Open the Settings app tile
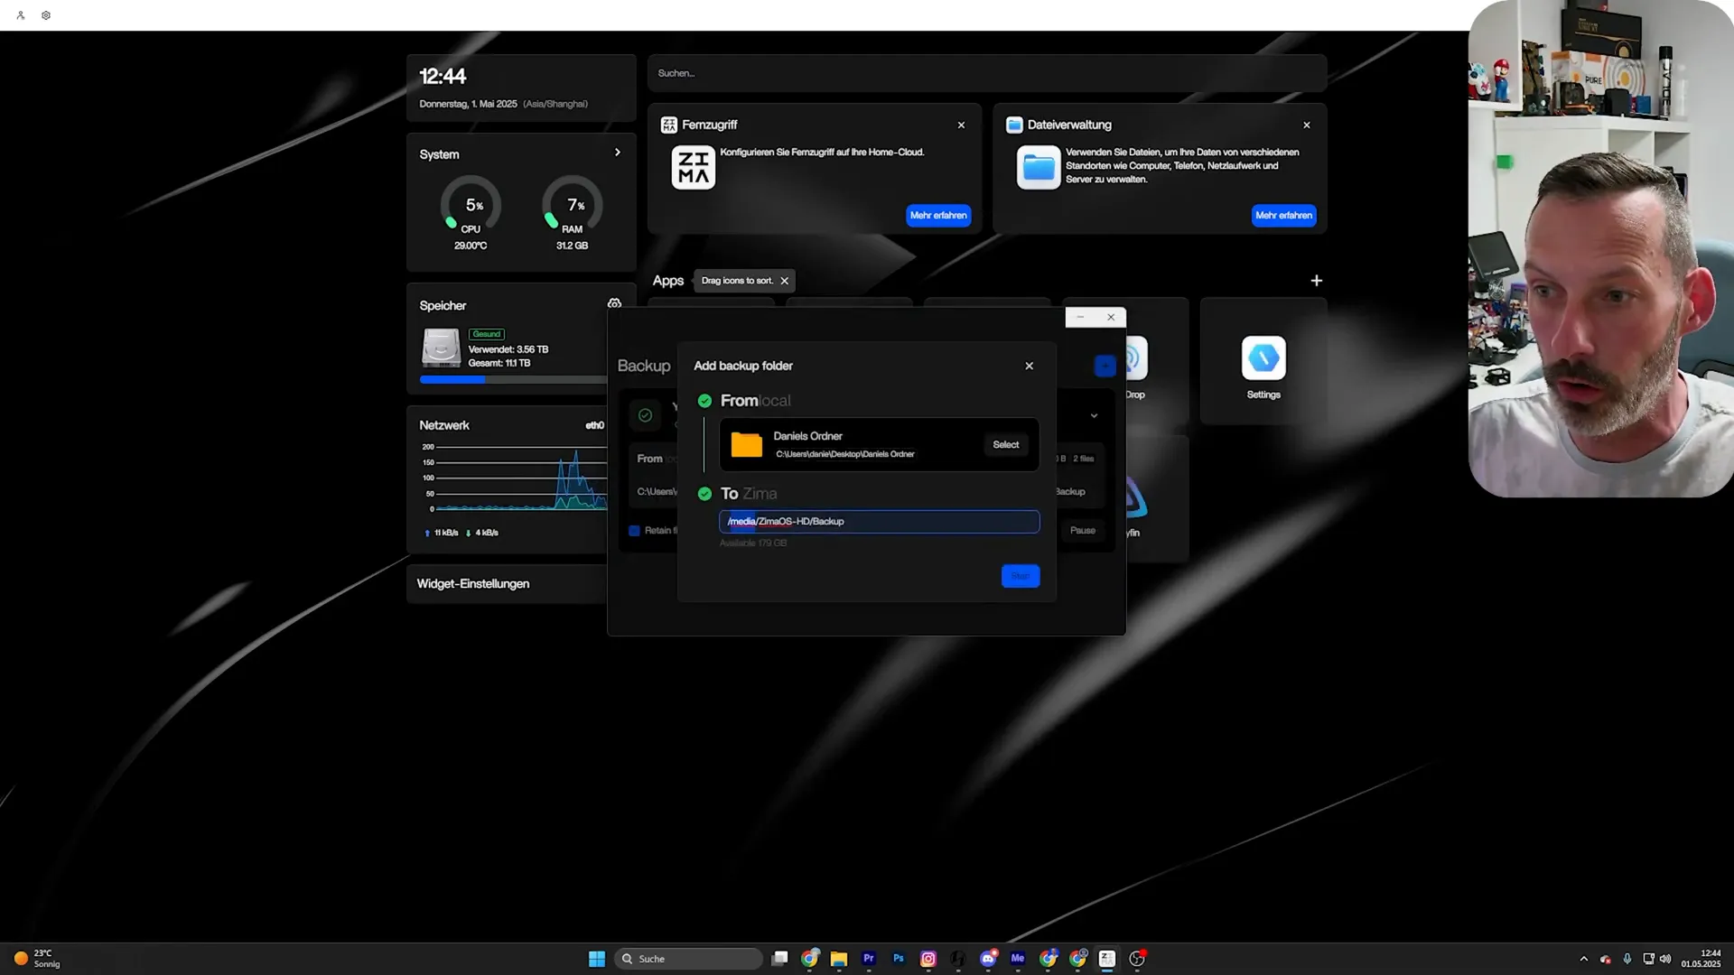1734x975 pixels. point(1263,360)
